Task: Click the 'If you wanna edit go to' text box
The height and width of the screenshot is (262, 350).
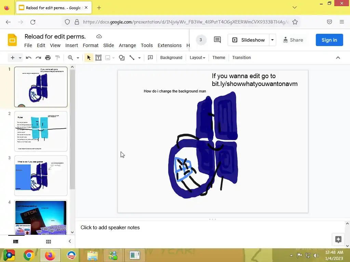Action: tap(254, 80)
